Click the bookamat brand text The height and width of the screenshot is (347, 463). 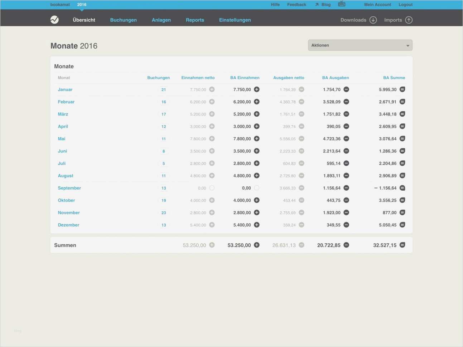click(x=60, y=5)
